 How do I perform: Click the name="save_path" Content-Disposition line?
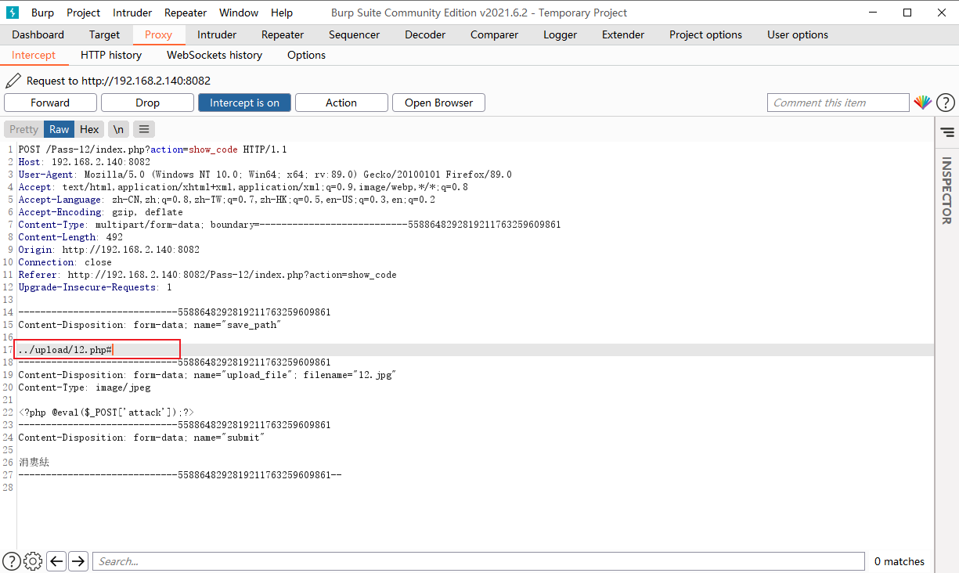pos(149,325)
